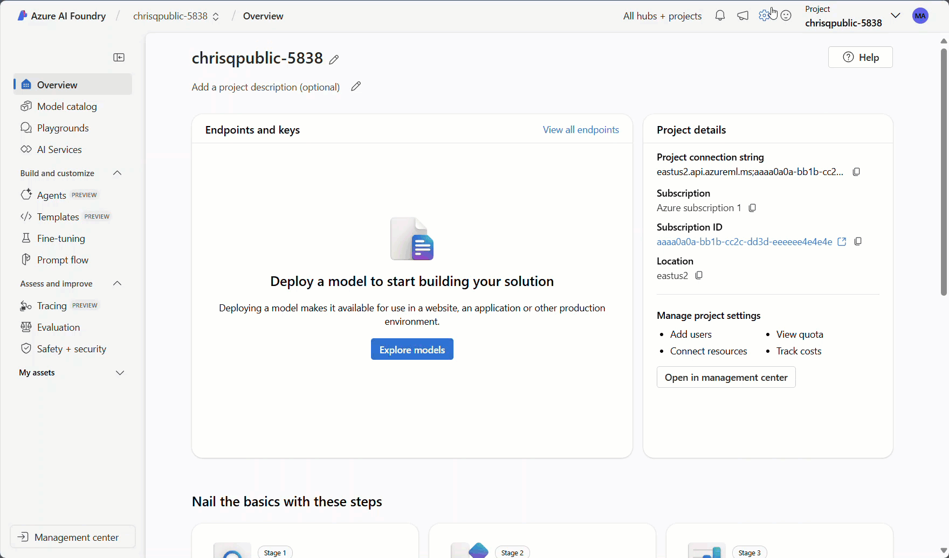Copy the Subscription ID value
The height and width of the screenshot is (558, 949).
click(x=858, y=242)
